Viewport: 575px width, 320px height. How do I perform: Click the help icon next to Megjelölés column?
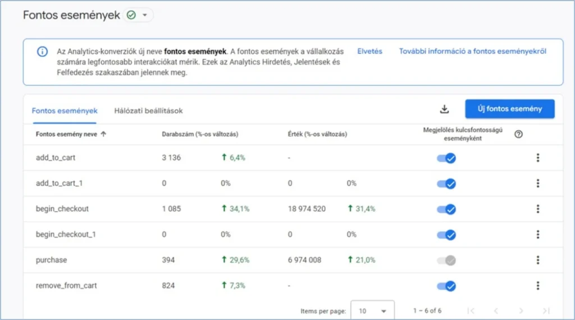(x=518, y=134)
